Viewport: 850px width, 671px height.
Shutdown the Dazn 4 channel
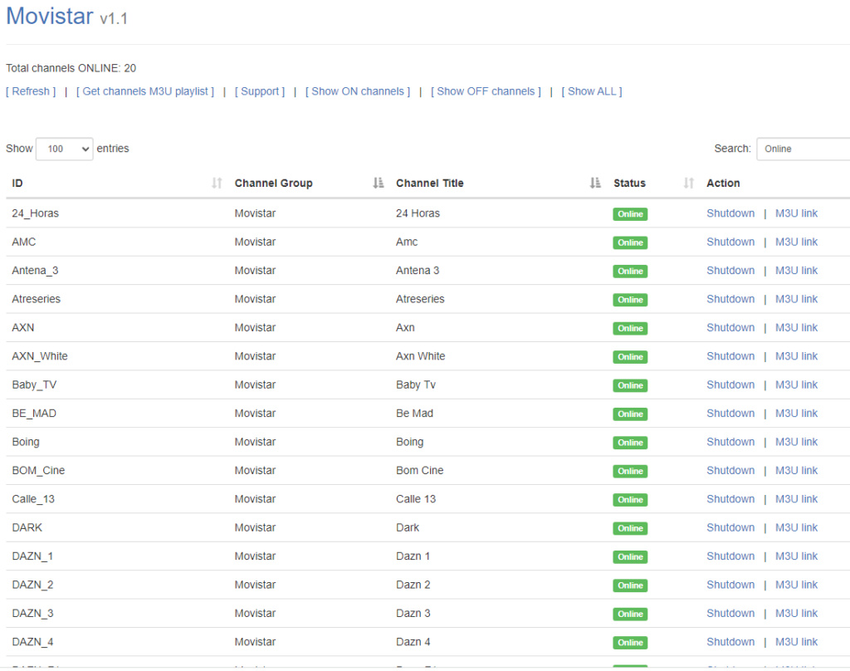[730, 642]
